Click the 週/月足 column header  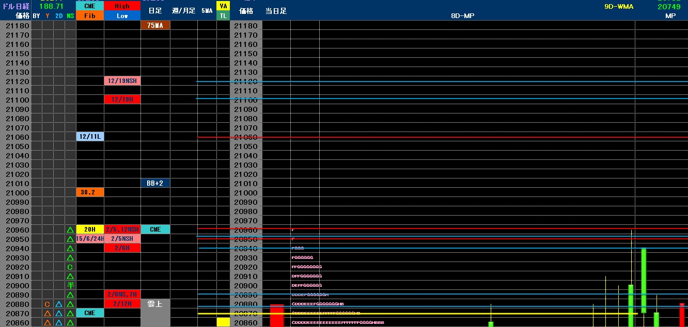[184, 10]
